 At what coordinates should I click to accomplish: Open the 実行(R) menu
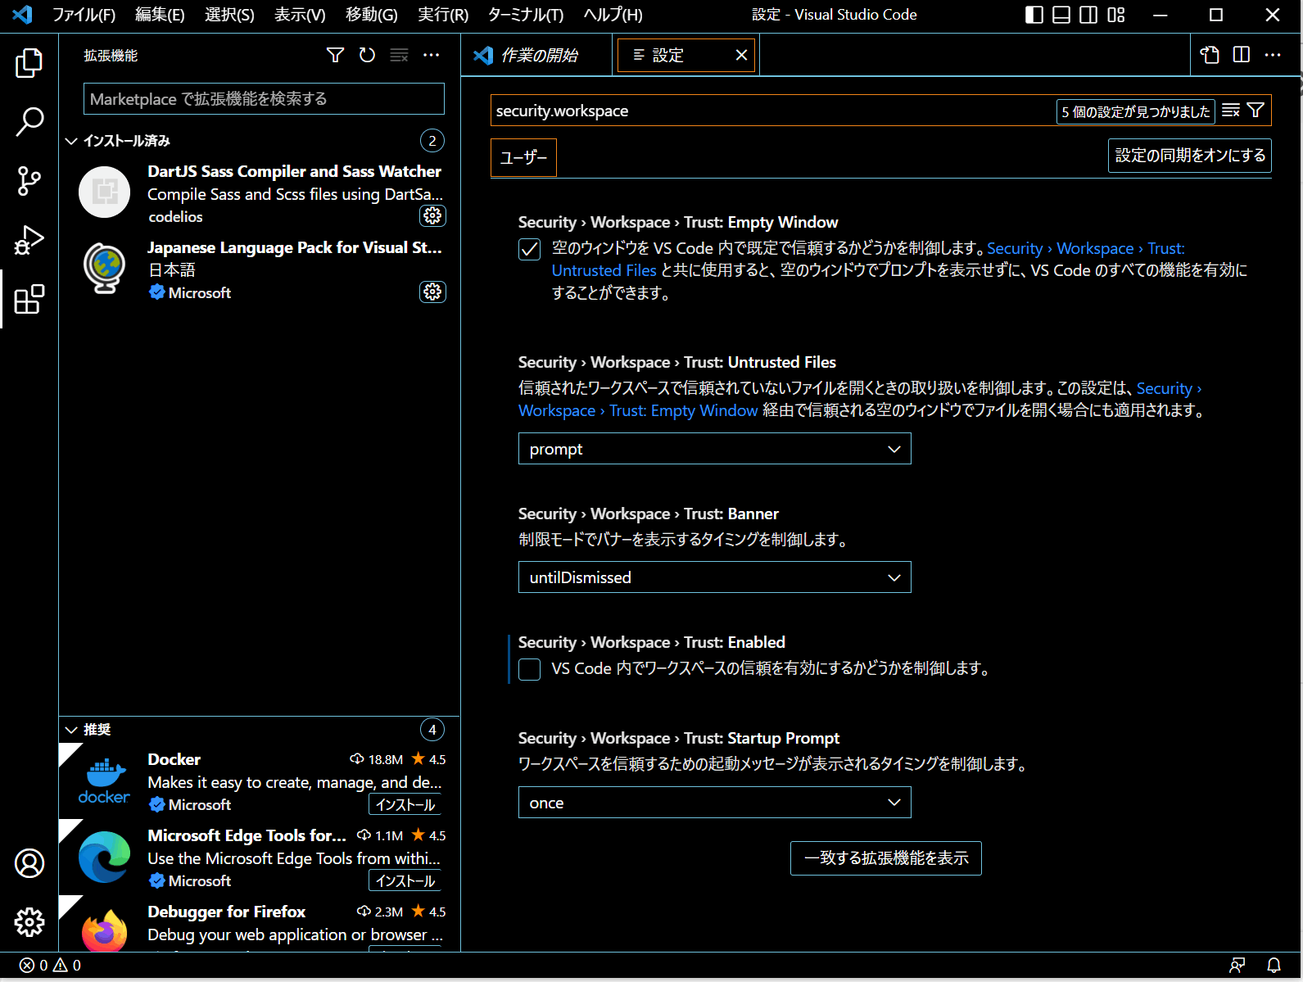click(443, 15)
